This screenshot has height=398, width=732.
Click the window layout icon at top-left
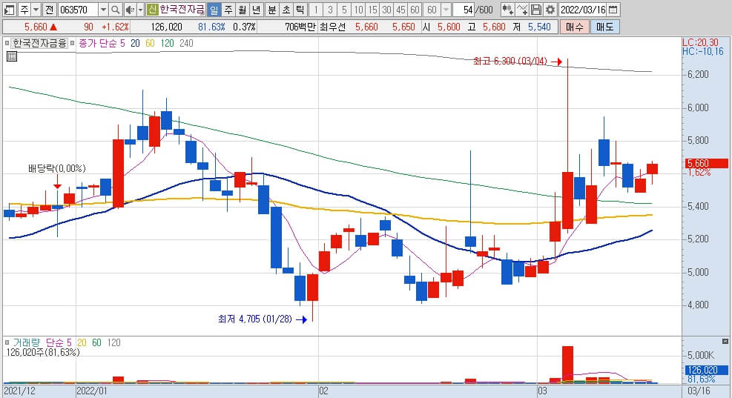click(x=10, y=10)
